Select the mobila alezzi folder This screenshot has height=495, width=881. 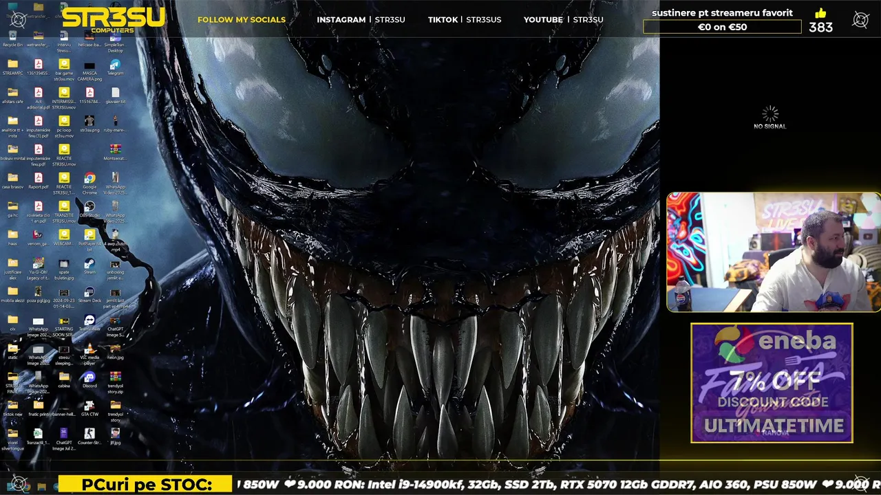tap(12, 295)
